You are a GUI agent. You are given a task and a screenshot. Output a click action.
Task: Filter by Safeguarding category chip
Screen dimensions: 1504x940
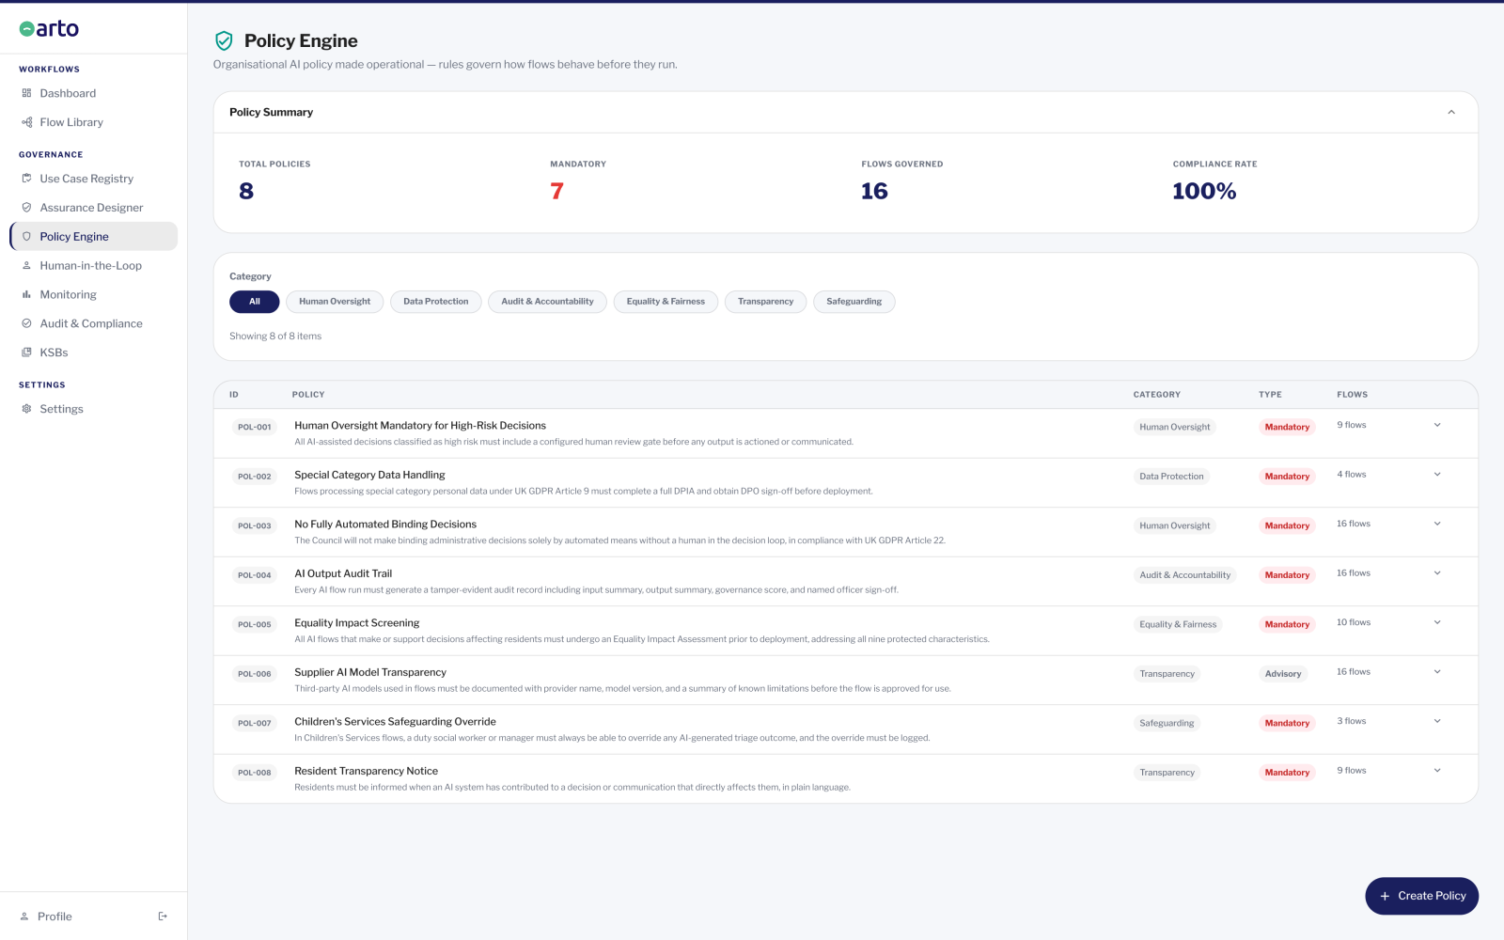tap(854, 302)
